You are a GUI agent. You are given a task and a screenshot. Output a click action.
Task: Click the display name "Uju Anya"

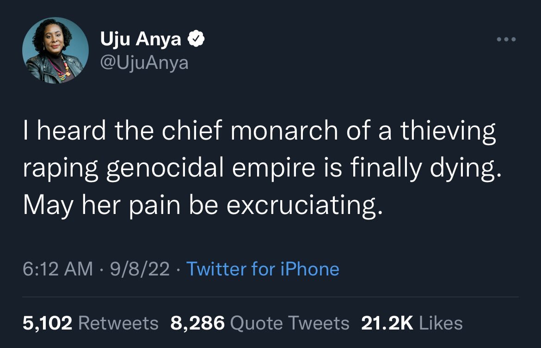point(141,40)
